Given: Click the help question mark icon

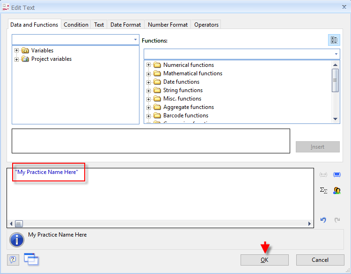Looking at the screenshot, I should 13,260.
